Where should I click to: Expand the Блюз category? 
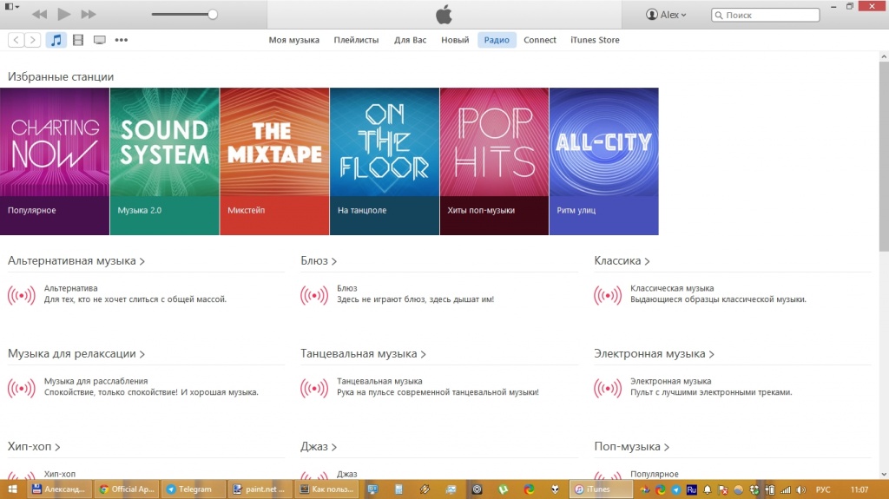tap(319, 261)
